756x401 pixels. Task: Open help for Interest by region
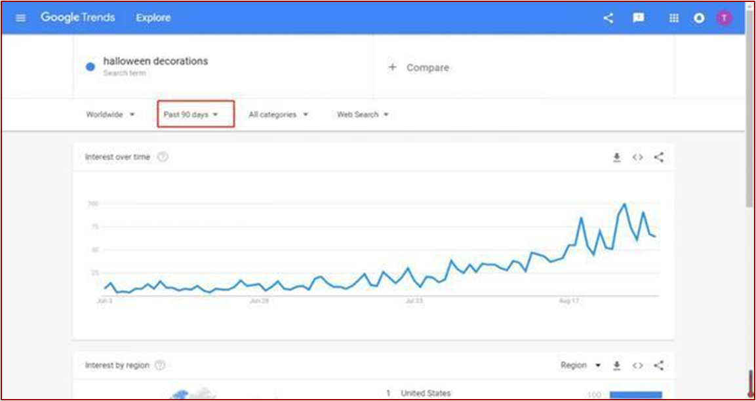[x=160, y=366]
